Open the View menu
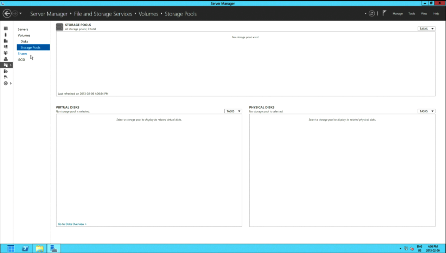 click(424, 14)
